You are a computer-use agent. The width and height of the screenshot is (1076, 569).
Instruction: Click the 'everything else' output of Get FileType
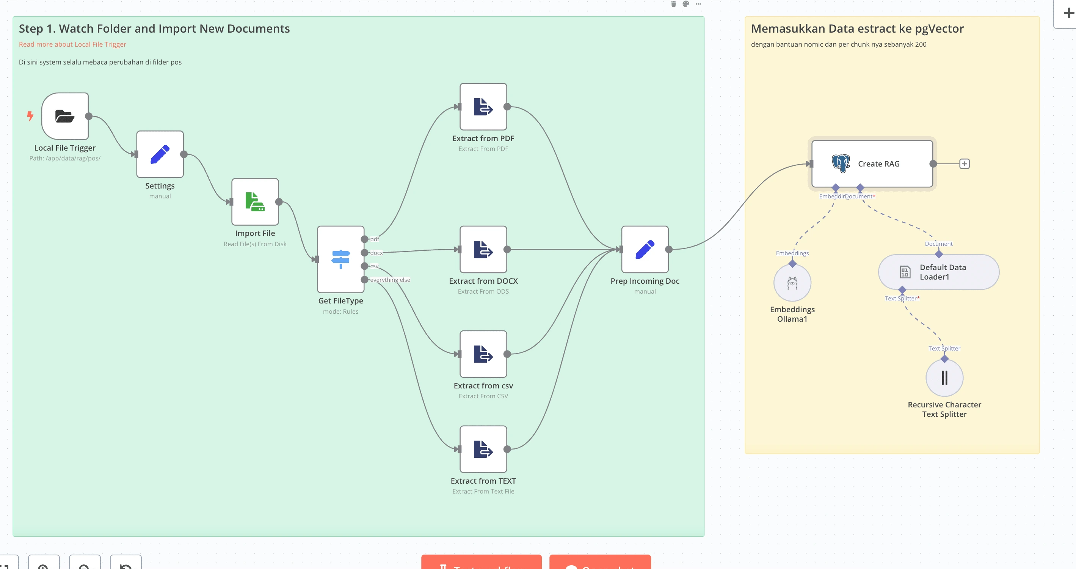(365, 280)
